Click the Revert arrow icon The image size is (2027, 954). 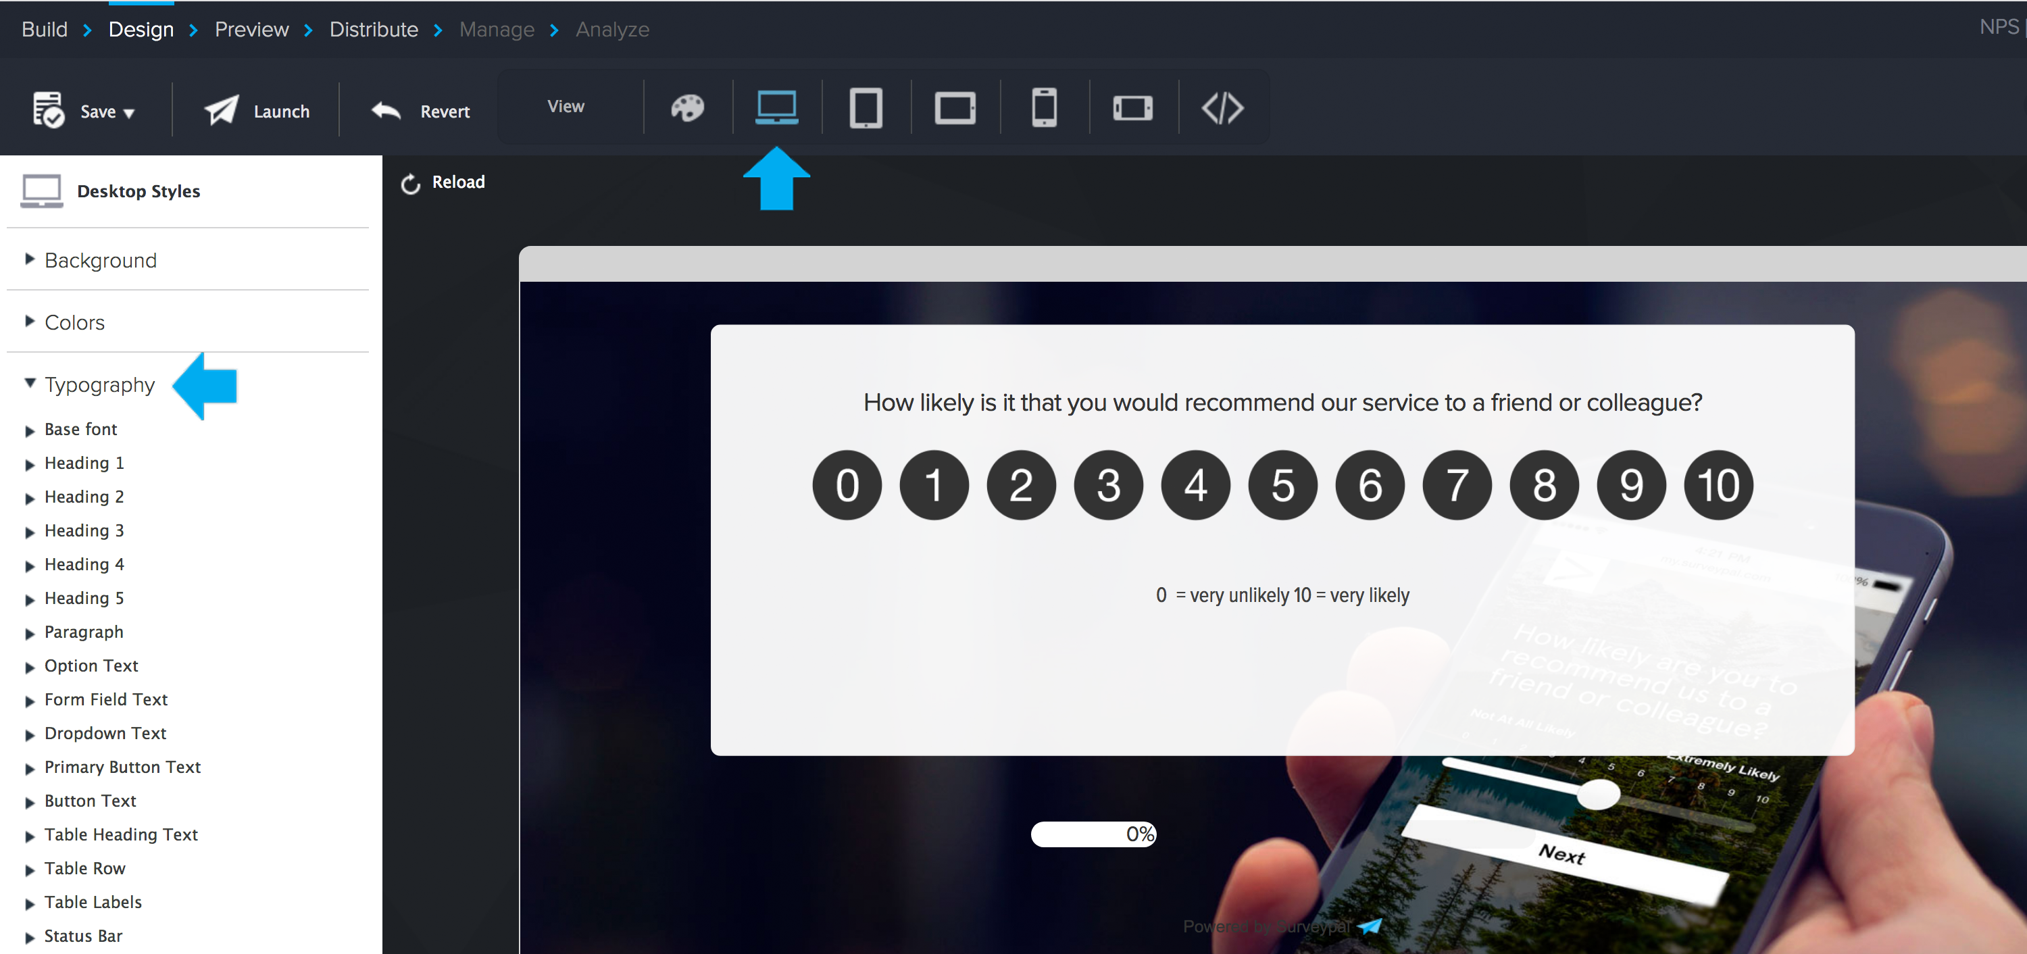(386, 110)
